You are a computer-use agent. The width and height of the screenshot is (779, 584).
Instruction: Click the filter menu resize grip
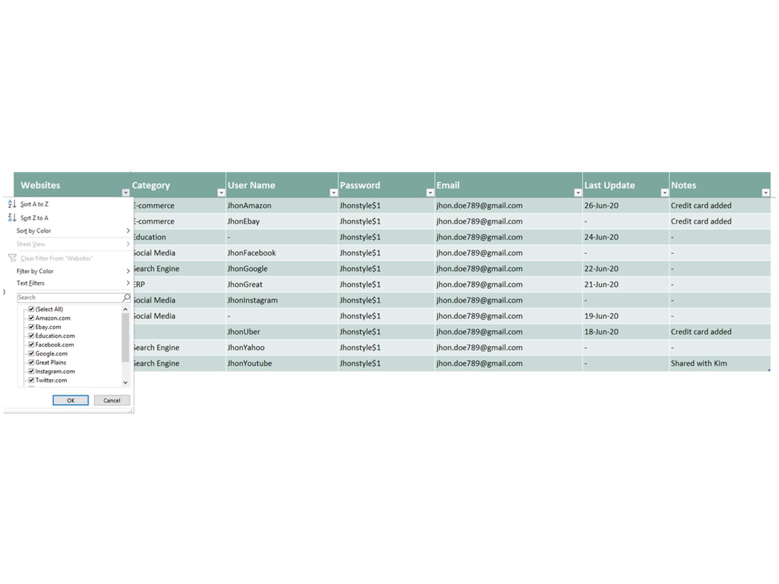click(131, 411)
